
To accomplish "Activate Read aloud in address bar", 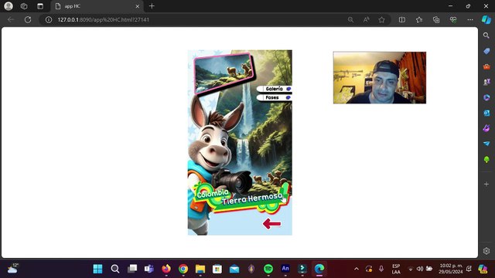I will click(x=366, y=19).
